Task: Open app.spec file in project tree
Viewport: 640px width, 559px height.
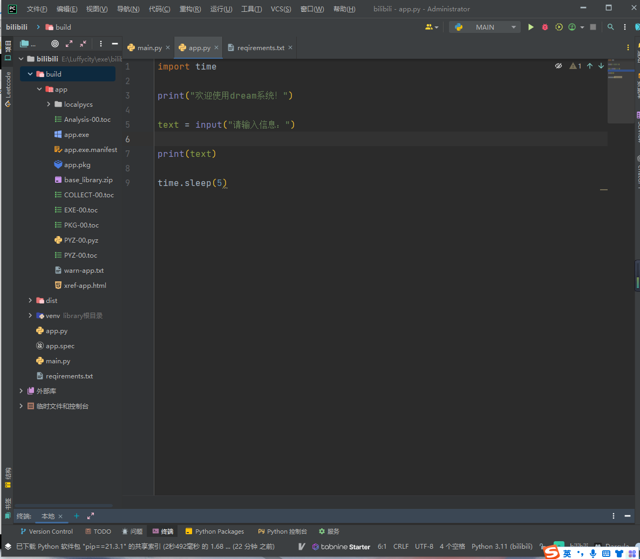Action: click(x=60, y=346)
